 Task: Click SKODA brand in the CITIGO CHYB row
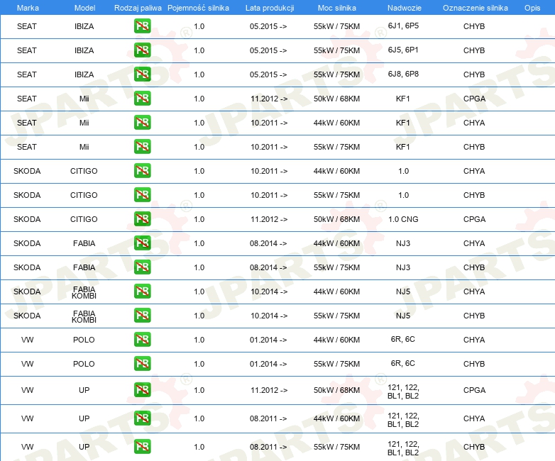click(x=27, y=195)
